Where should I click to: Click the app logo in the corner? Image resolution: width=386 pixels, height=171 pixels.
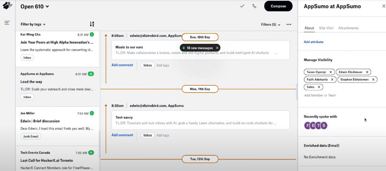tap(7, 5)
